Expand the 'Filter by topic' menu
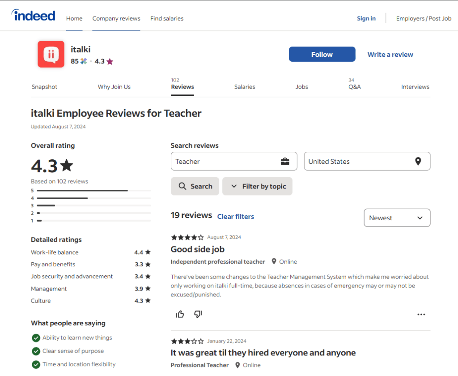 coord(257,186)
